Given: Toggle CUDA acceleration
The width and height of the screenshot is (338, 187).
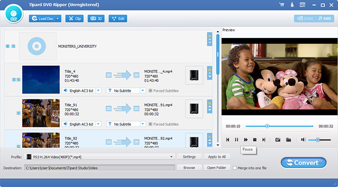Looking at the screenshot, I should pyautogui.click(x=305, y=18).
